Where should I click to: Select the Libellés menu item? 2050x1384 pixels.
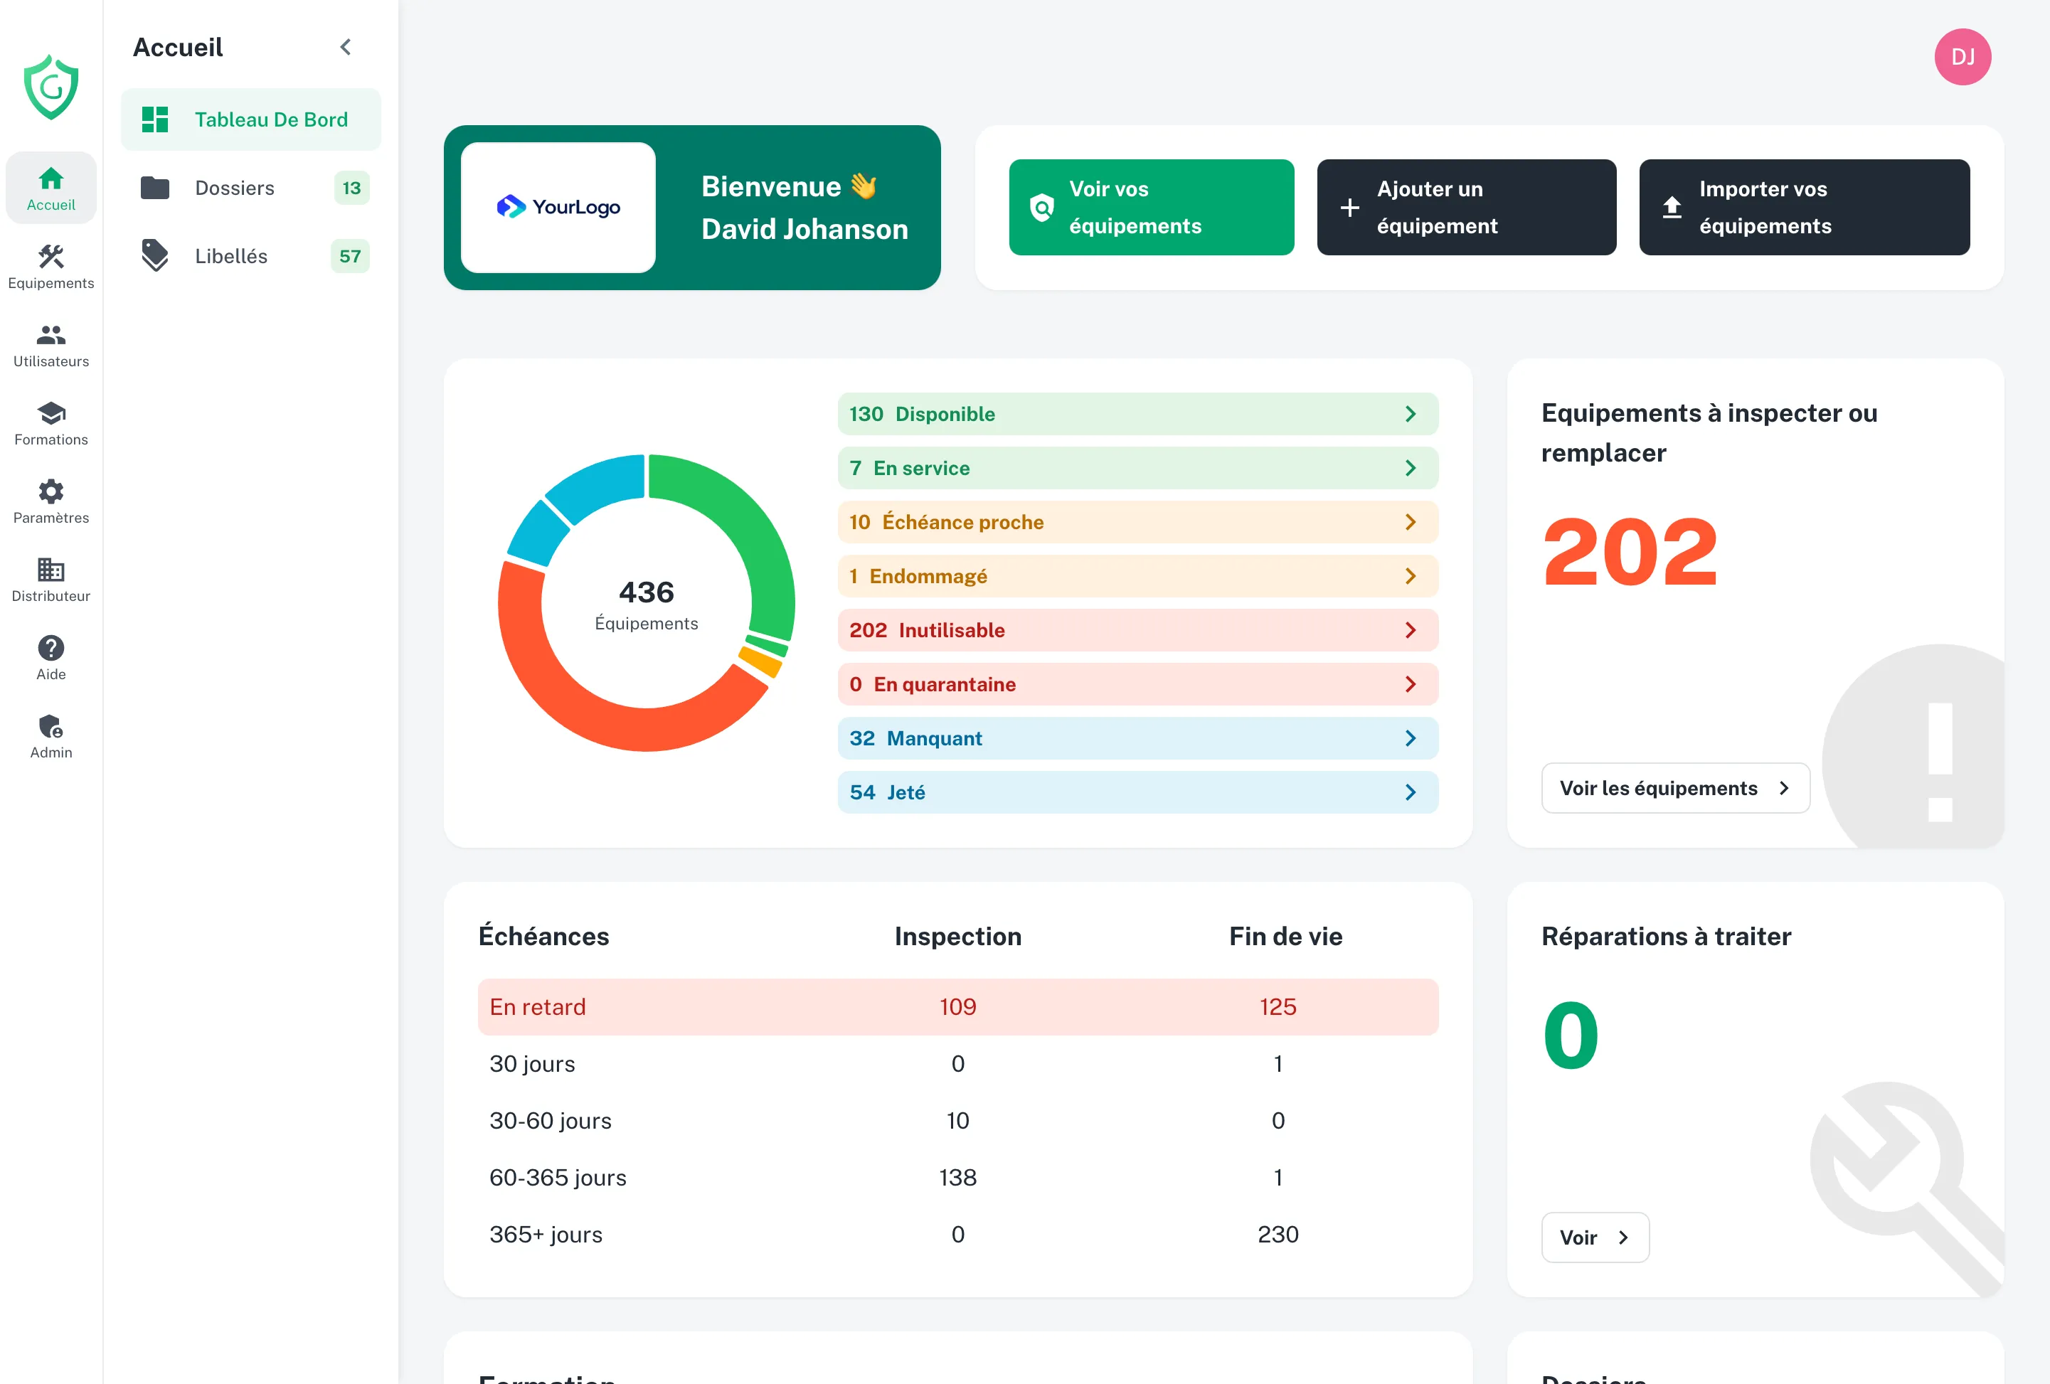(x=251, y=256)
